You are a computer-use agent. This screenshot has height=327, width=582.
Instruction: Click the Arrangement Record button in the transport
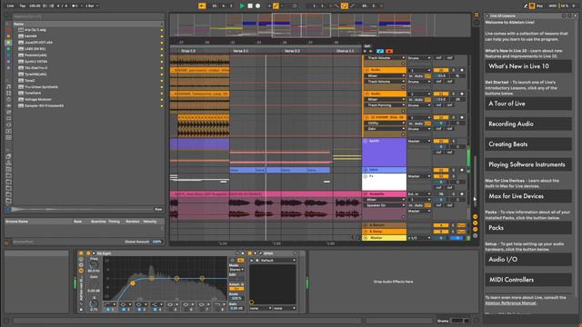coord(258,6)
